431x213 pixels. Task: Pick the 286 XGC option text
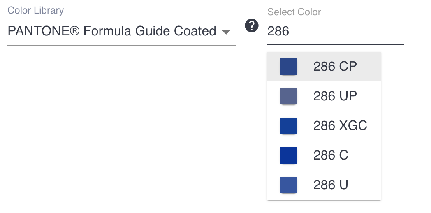(340, 126)
